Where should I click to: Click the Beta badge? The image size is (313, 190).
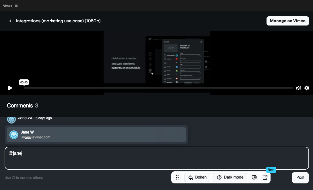pyautogui.click(x=271, y=170)
